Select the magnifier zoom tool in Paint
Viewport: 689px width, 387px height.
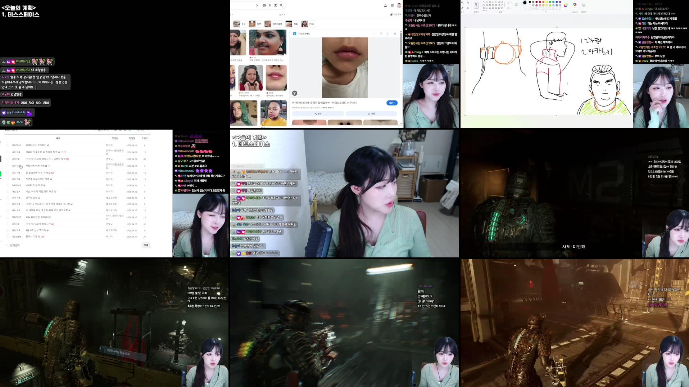coord(468,8)
